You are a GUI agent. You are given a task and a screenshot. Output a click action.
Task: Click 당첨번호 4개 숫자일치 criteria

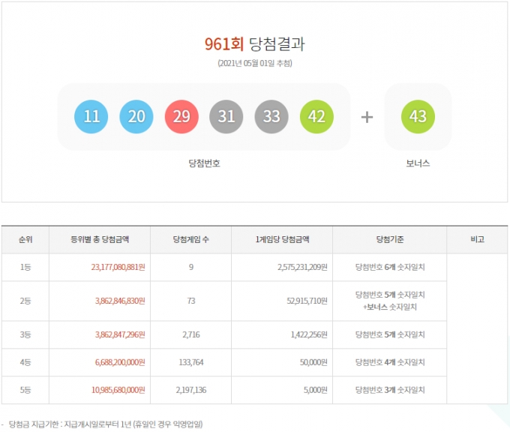coord(390,362)
